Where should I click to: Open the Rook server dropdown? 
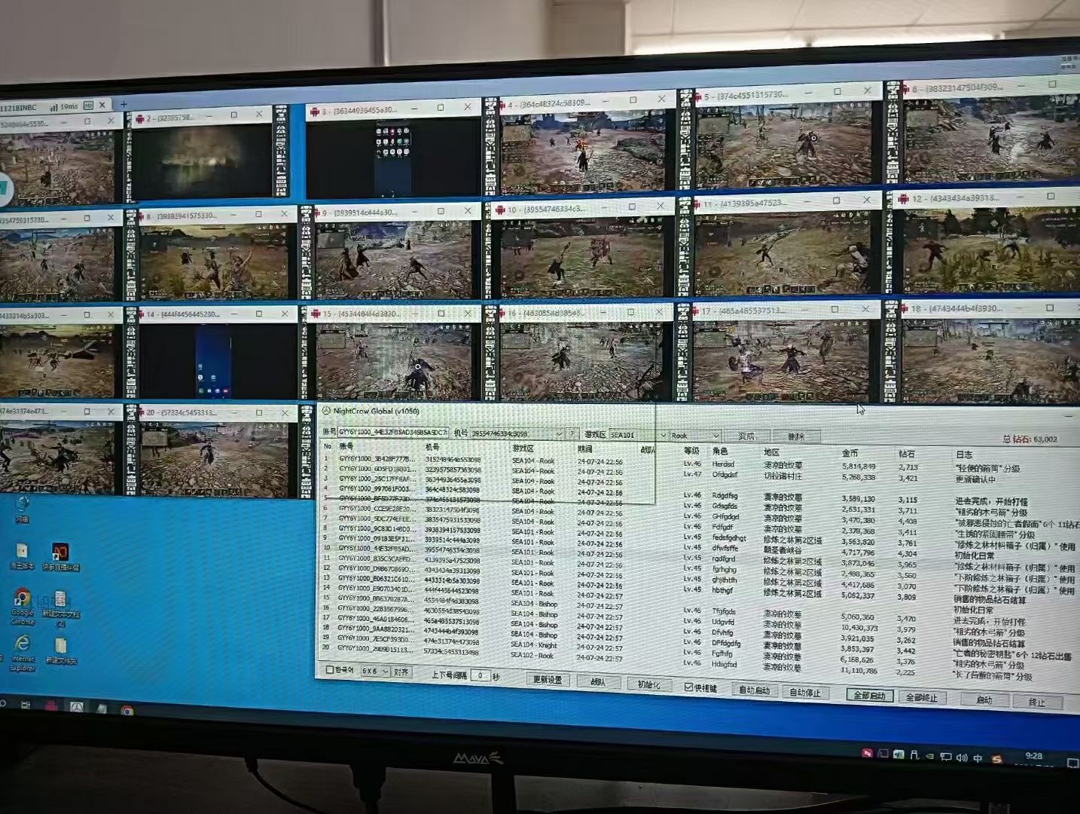coord(715,436)
